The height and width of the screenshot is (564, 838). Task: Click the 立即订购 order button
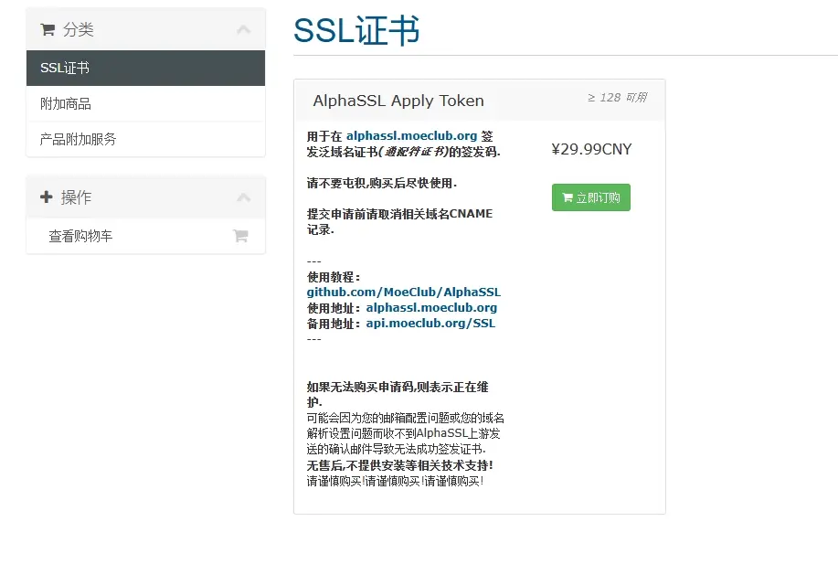[x=591, y=197]
